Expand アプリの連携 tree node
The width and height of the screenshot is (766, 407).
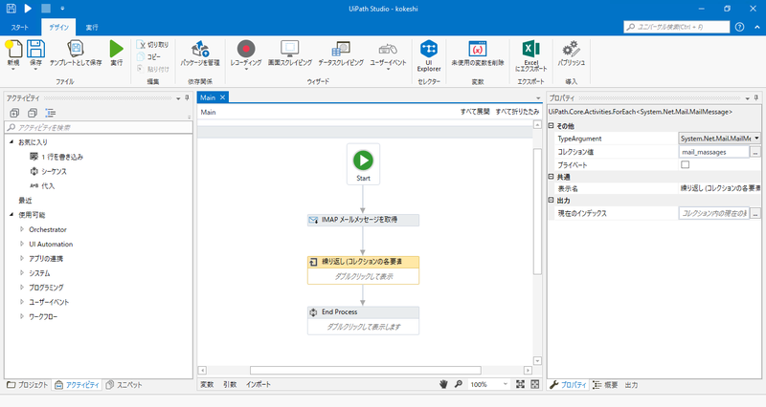tap(22, 258)
